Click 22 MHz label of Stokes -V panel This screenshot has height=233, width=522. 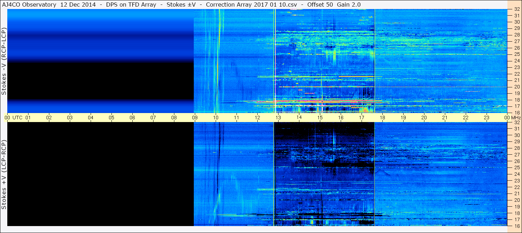pos(517,74)
